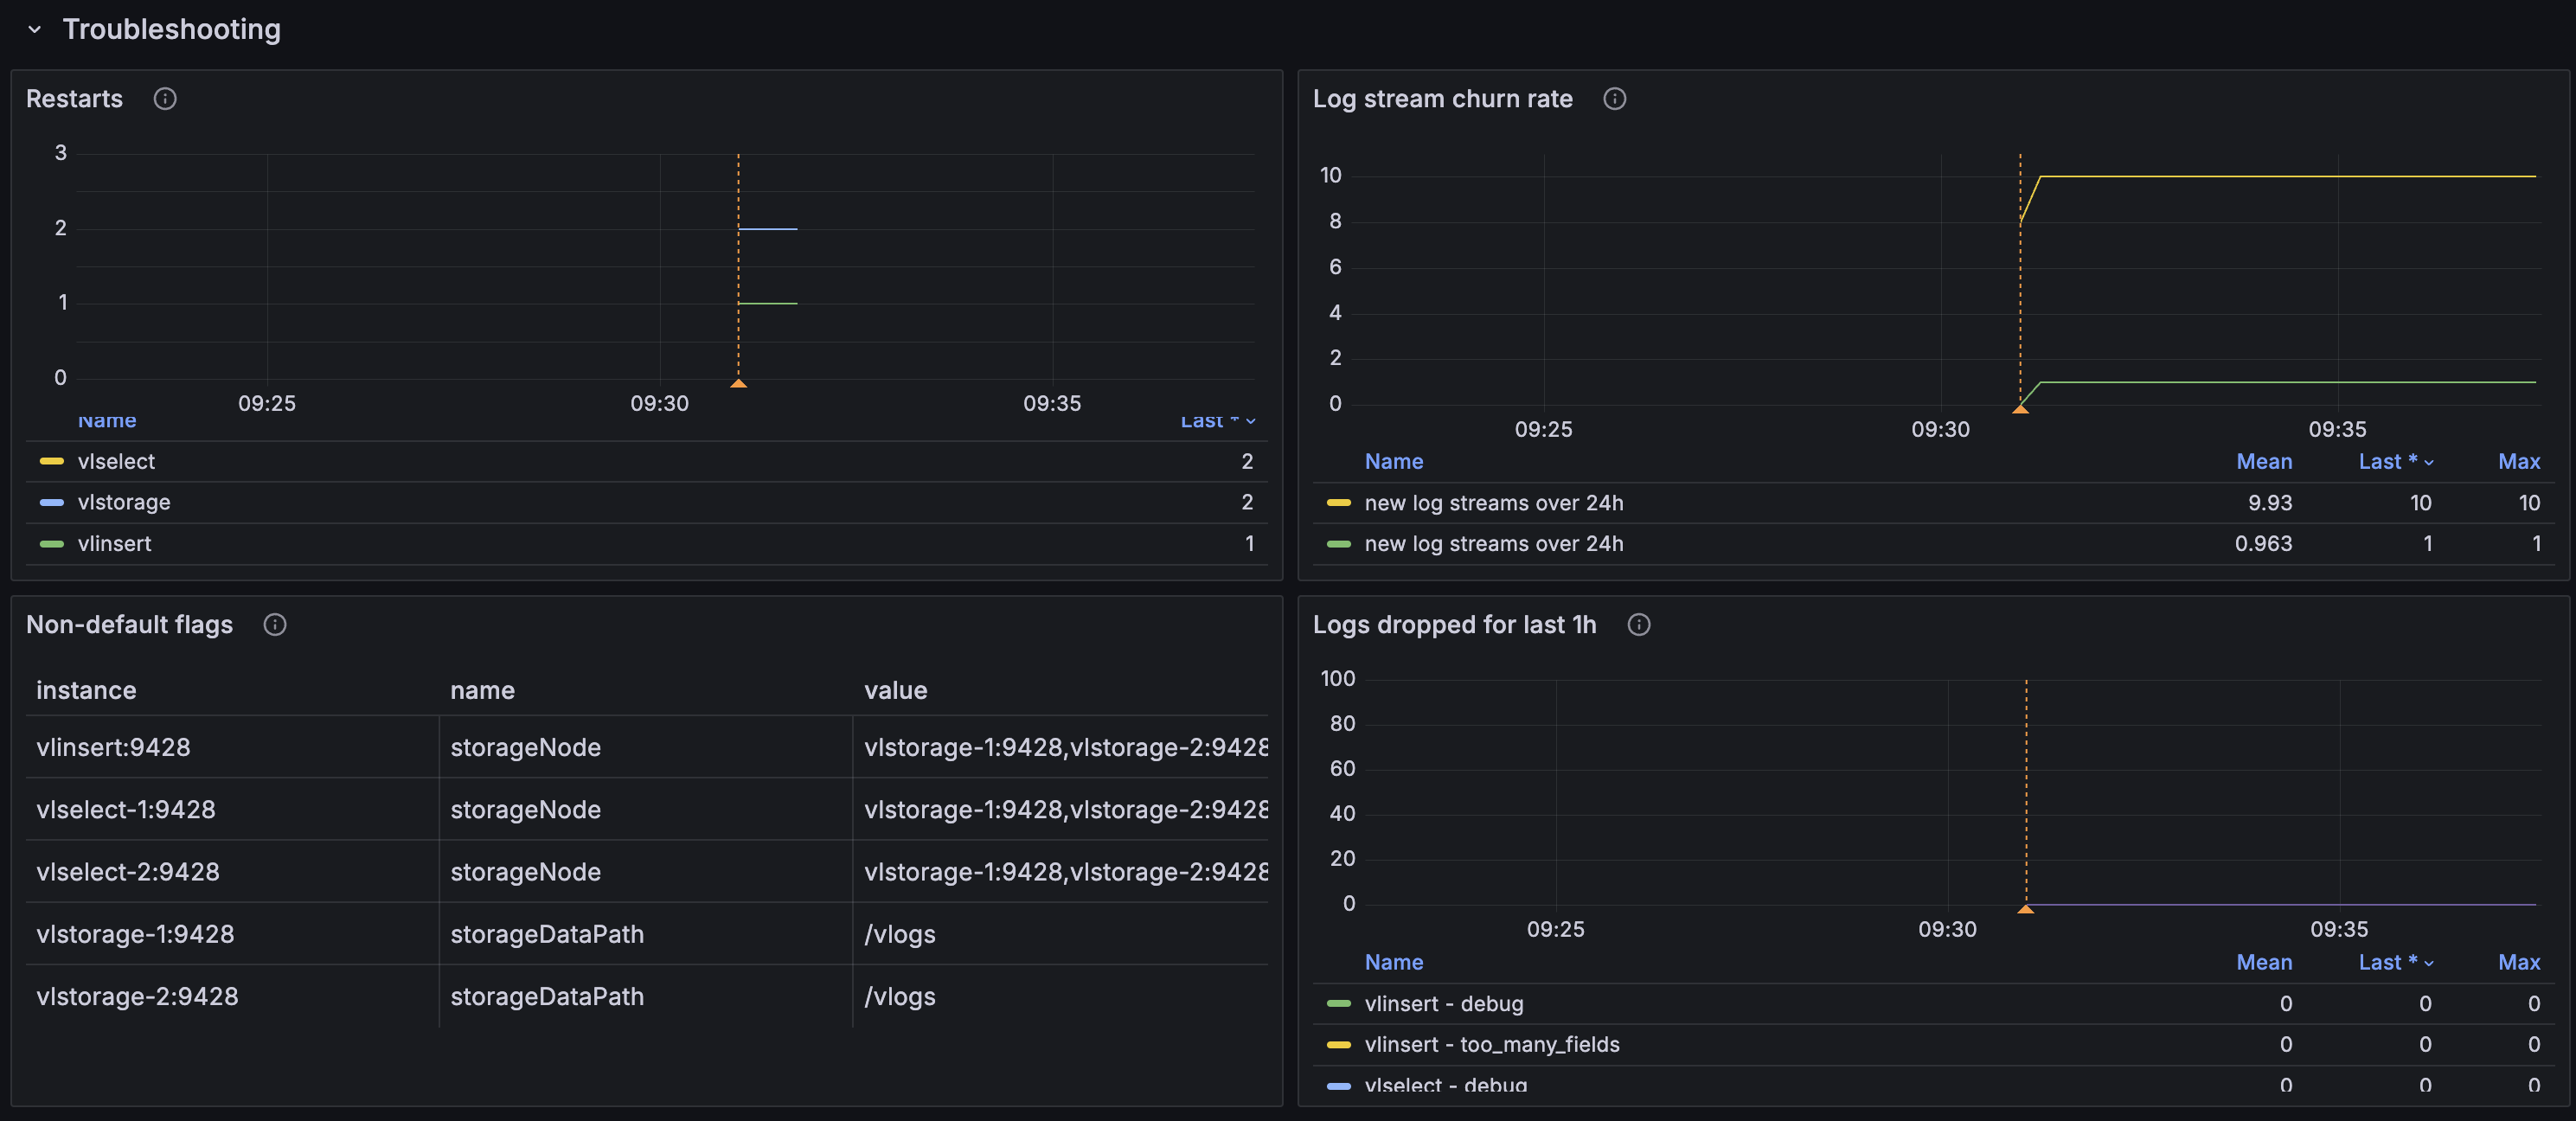Image resolution: width=2576 pixels, height=1121 pixels.
Task: Toggle vlinsert series in Restarts legend
Action: (114, 543)
